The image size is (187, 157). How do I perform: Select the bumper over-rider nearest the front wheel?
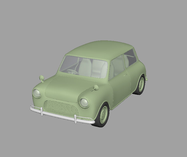coord(75,119)
